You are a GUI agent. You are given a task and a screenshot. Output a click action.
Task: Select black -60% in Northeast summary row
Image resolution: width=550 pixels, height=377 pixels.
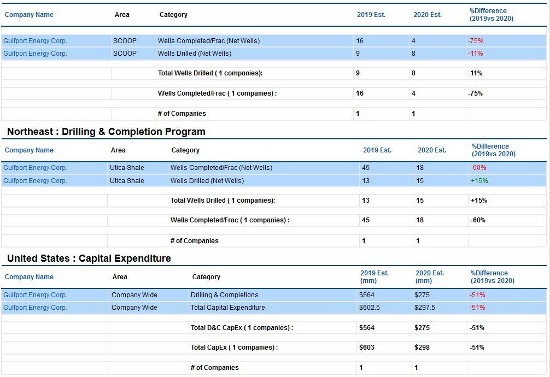click(478, 220)
